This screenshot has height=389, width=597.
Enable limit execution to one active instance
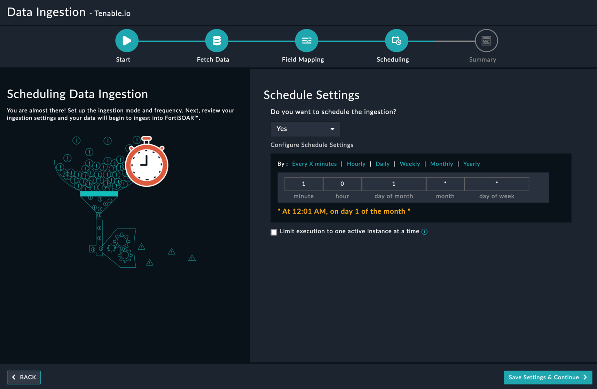click(274, 232)
